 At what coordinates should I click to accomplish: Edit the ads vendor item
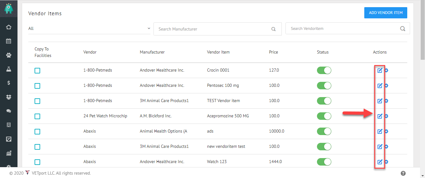[x=380, y=131]
